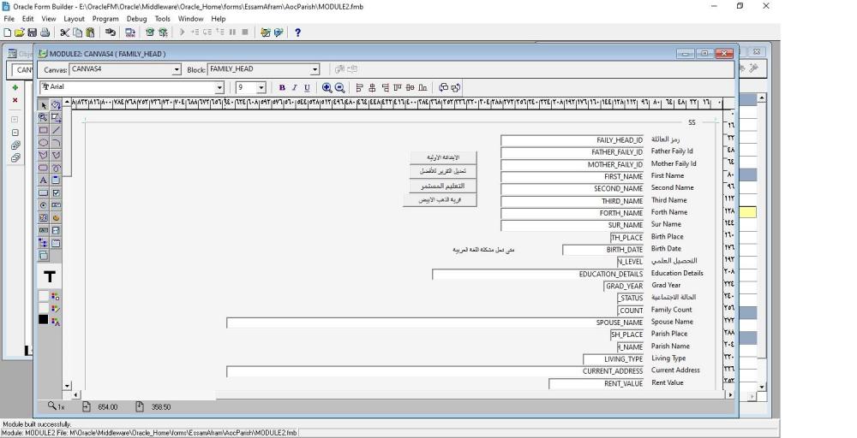Viewport: 857px width, 438px height.
Task: Select the Ellipse drawing tool
Action: coord(43,143)
